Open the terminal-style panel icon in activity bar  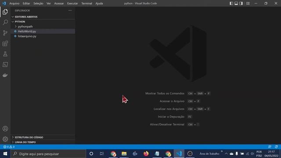(x=5, y=65)
